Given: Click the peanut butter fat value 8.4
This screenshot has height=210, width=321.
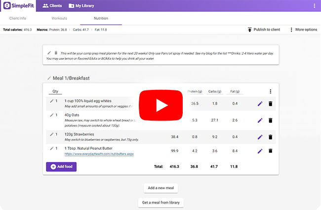Looking at the screenshot, I should tap(235, 151).
